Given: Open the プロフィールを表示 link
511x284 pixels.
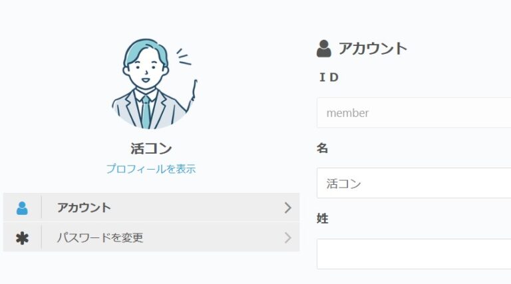Looking at the screenshot, I should pos(151,169).
